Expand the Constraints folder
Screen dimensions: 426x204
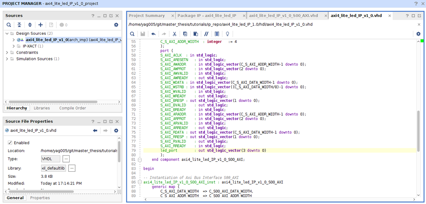click(x=7, y=53)
